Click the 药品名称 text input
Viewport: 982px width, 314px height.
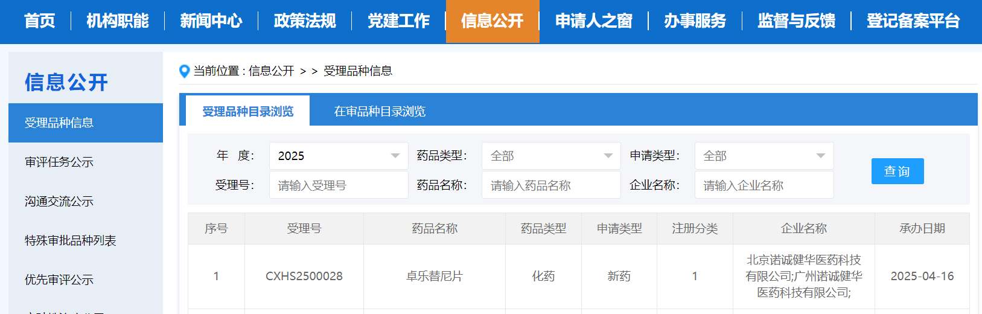(x=550, y=185)
